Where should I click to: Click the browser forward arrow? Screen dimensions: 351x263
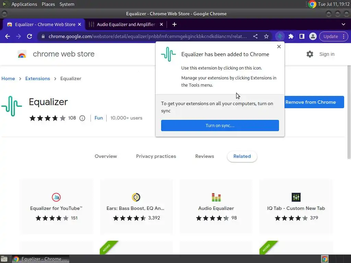[x=19, y=36]
